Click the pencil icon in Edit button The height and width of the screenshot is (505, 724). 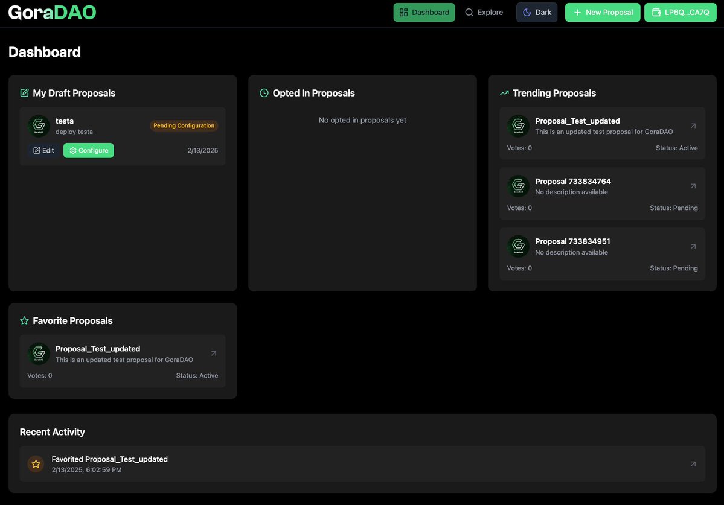(x=37, y=150)
